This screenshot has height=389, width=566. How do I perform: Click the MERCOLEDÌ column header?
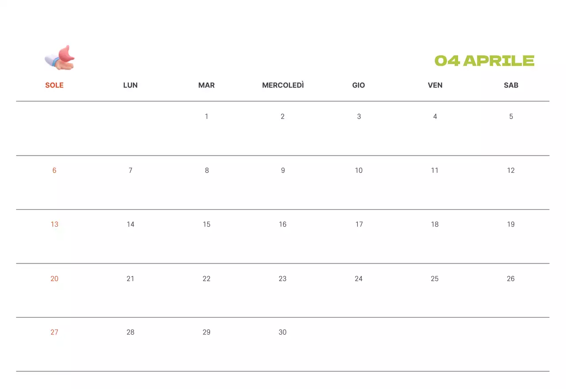coord(283,85)
